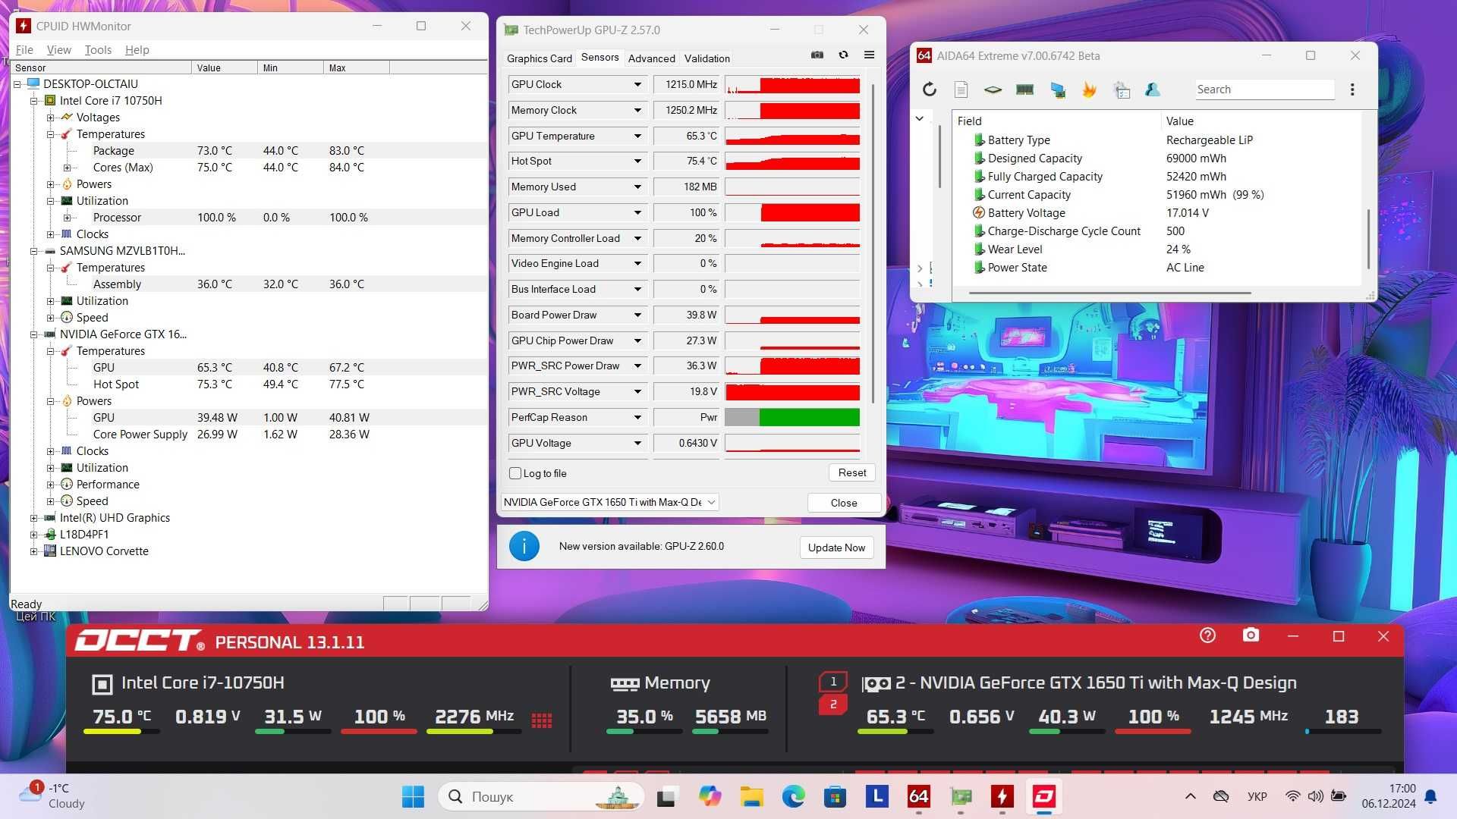
Task: Click the GPU-Z refresh icon
Action: click(x=843, y=55)
